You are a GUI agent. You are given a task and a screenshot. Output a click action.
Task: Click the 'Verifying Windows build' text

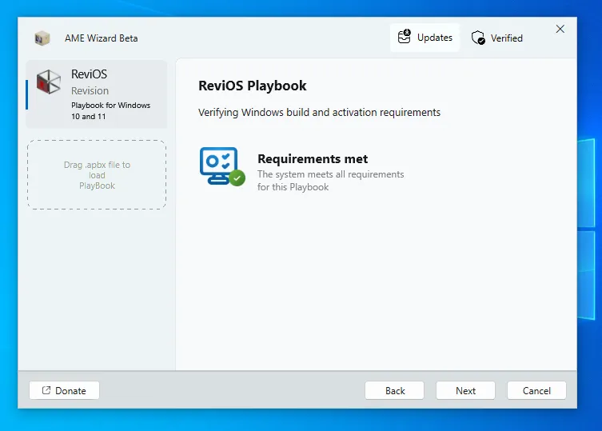(319, 112)
